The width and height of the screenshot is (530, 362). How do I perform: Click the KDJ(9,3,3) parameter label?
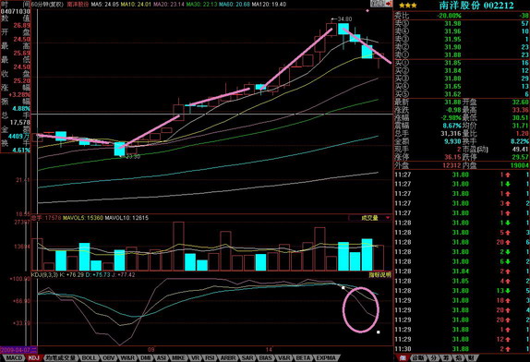coord(44,275)
